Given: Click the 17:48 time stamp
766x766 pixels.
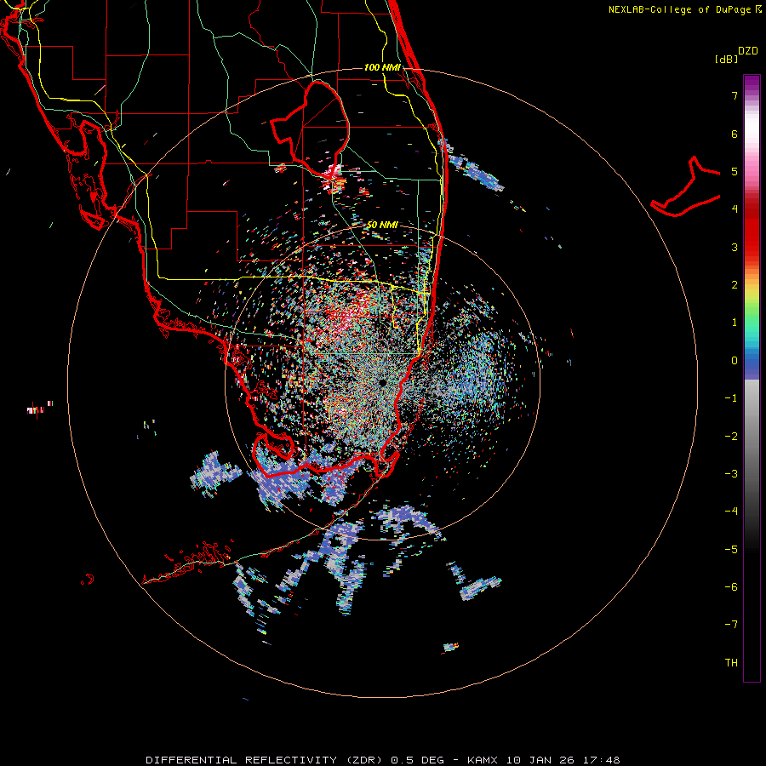Looking at the screenshot, I should (x=601, y=760).
